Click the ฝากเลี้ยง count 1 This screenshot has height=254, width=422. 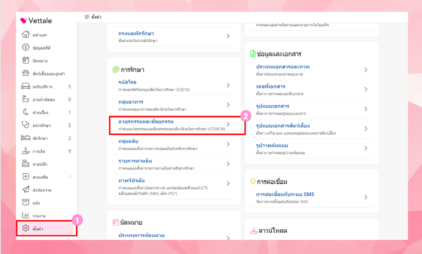tap(69, 113)
